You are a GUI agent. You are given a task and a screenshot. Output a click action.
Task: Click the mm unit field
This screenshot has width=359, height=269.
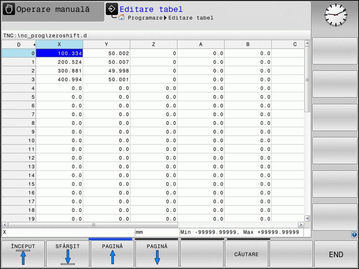click(157, 232)
